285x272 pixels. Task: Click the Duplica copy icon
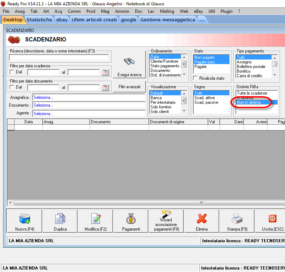[x=60, y=219]
